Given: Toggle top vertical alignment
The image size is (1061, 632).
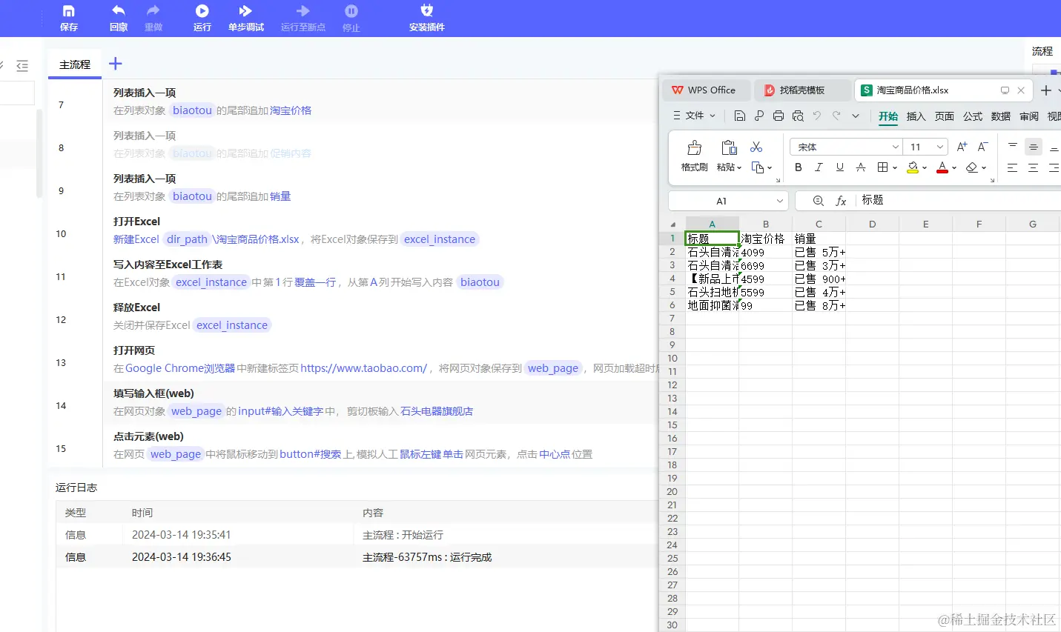Looking at the screenshot, I should point(1013,147).
